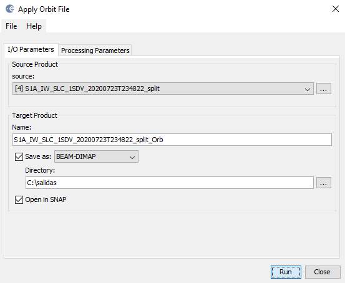Close the Apply Orbit File dialog window
This screenshot has height=283, width=345.
[335, 9]
